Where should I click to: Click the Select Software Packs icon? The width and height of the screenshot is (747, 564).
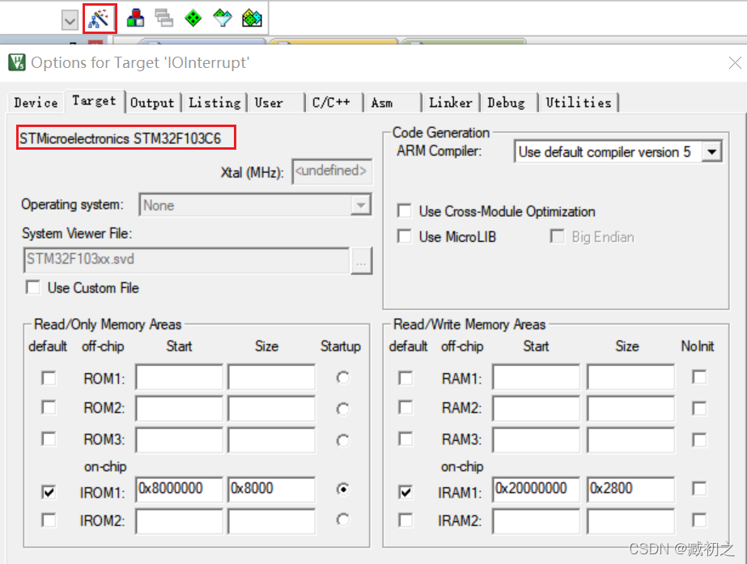coord(222,19)
